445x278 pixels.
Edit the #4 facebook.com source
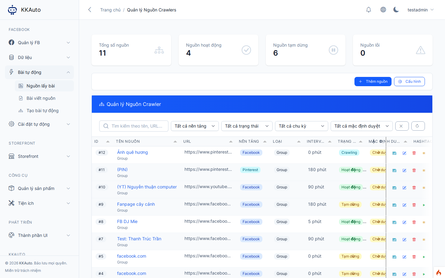coord(404,274)
